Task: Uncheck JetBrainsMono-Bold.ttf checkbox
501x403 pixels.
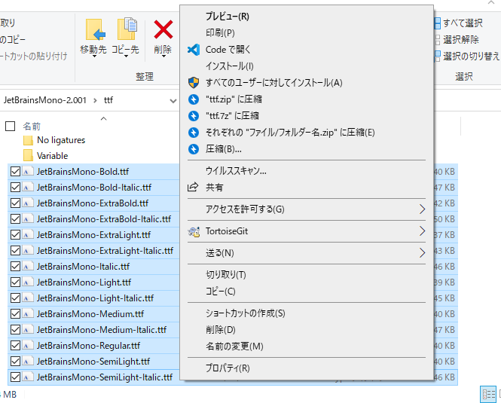Action: [x=15, y=172]
